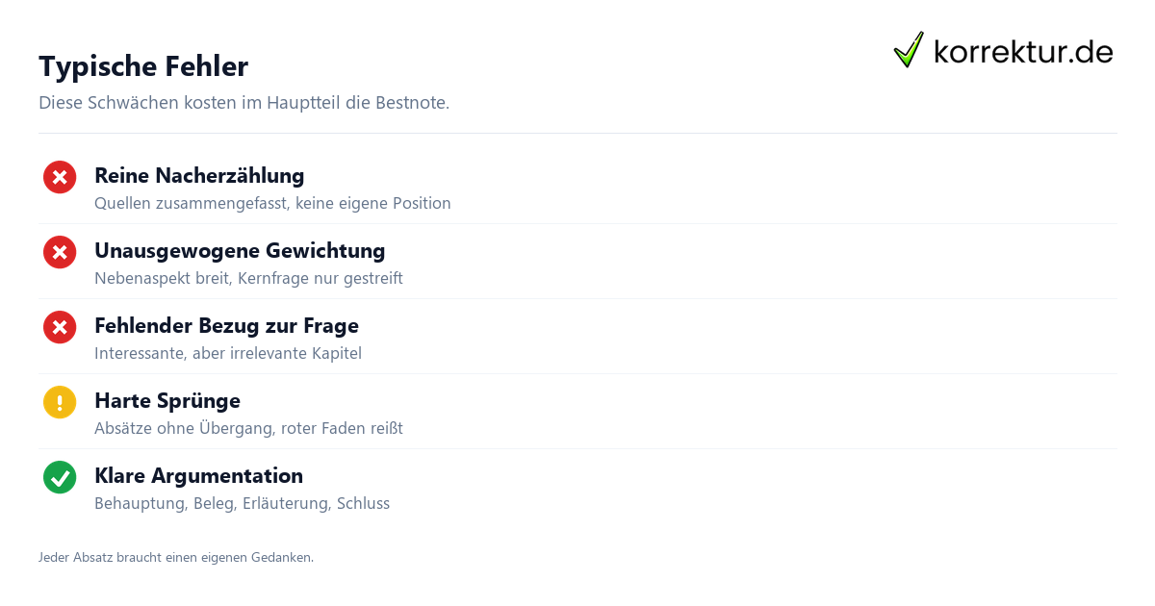Click the red X icon beside Fehlender Bezug zur Frage
Image resolution: width=1155 pixels, height=606 pixels.
[x=60, y=327]
